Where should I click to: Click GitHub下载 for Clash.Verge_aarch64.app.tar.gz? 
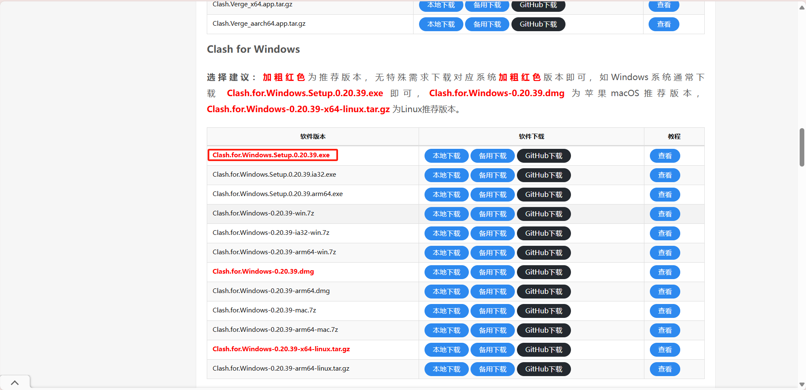coord(538,24)
